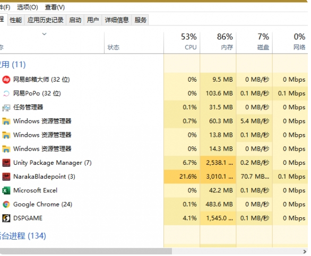
Task: Click the Microsoft Excel icon
Action: 6,191
